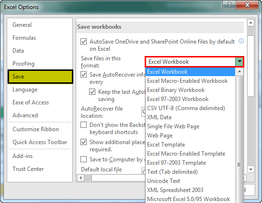The width and height of the screenshot is (262, 203).
Task: Click the main panel vertical scrollbar thumb
Action: (x=251, y=66)
